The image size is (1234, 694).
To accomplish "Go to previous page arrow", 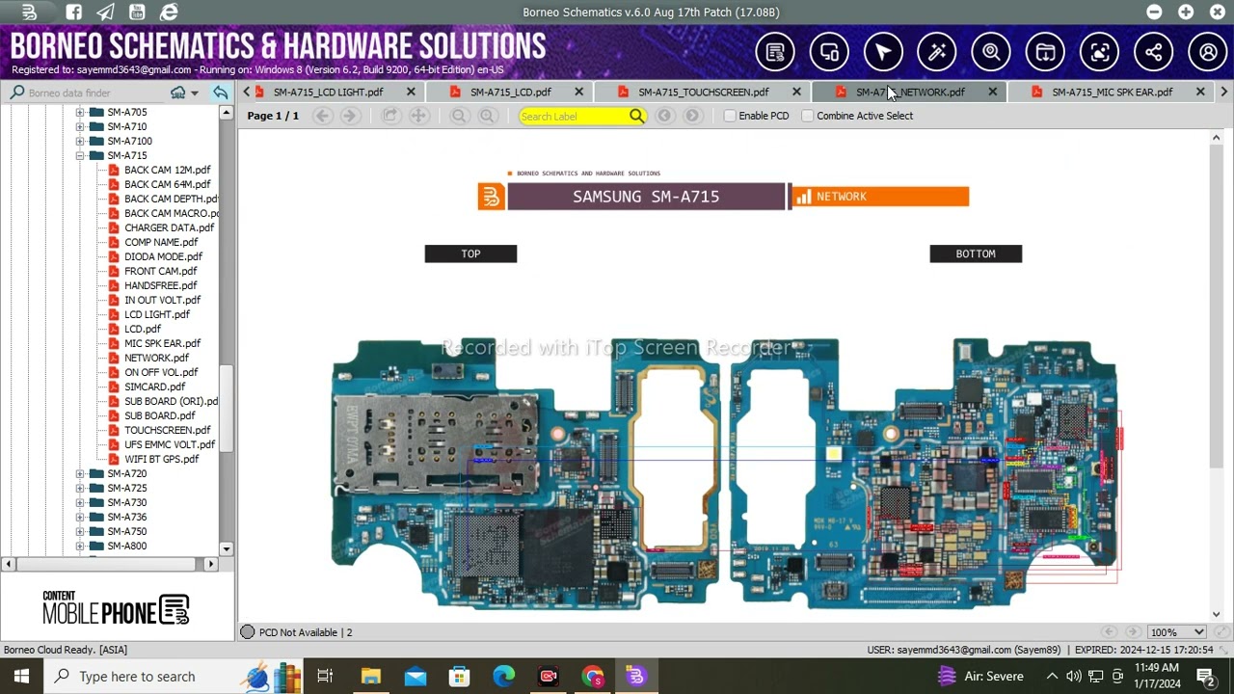I will 323,116.
